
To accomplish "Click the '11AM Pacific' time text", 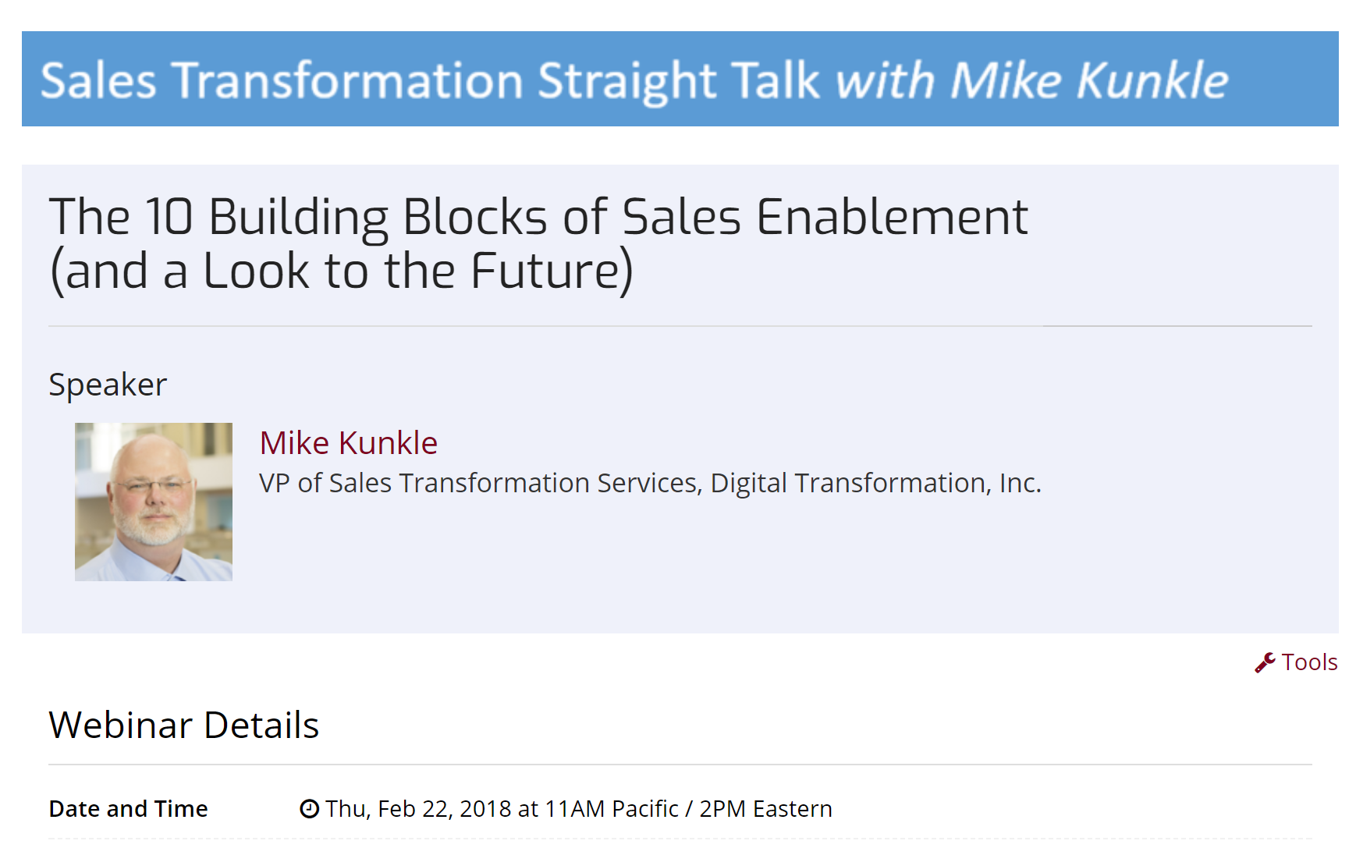I will pos(612,809).
